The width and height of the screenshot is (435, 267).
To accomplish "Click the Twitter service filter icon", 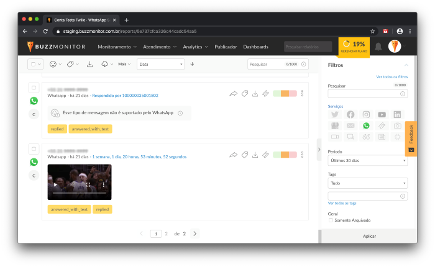I will (335, 115).
